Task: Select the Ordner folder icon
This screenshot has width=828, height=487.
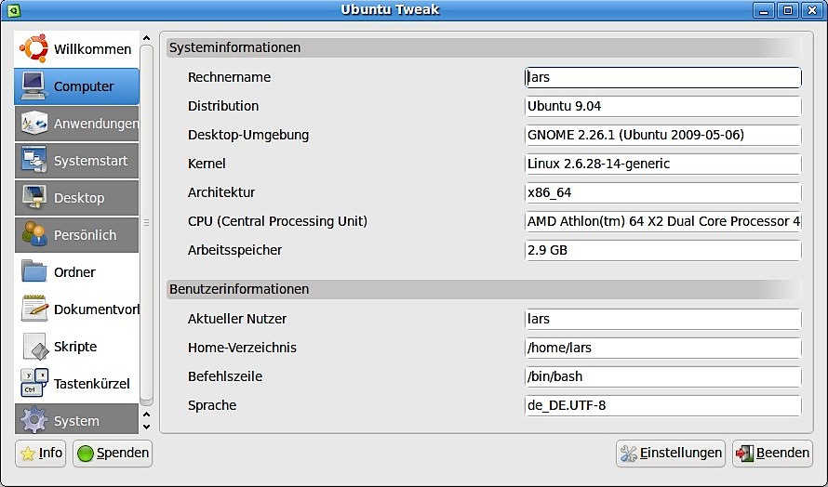Action: point(33,271)
